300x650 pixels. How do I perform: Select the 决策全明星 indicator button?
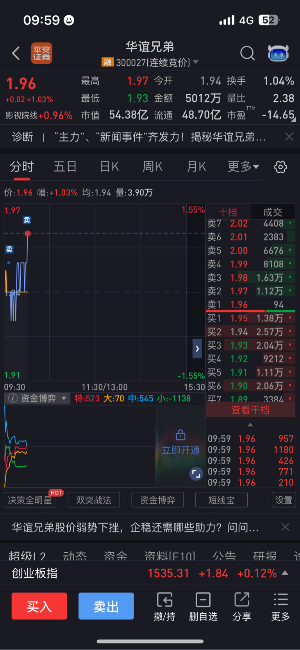[x=30, y=500]
